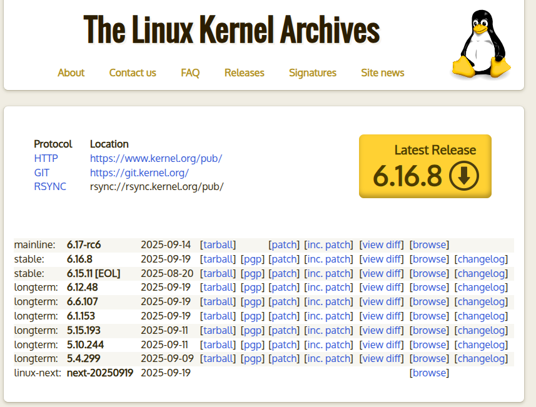The height and width of the screenshot is (407, 536).
Task: Open the Signatures page
Action: pyautogui.click(x=313, y=73)
